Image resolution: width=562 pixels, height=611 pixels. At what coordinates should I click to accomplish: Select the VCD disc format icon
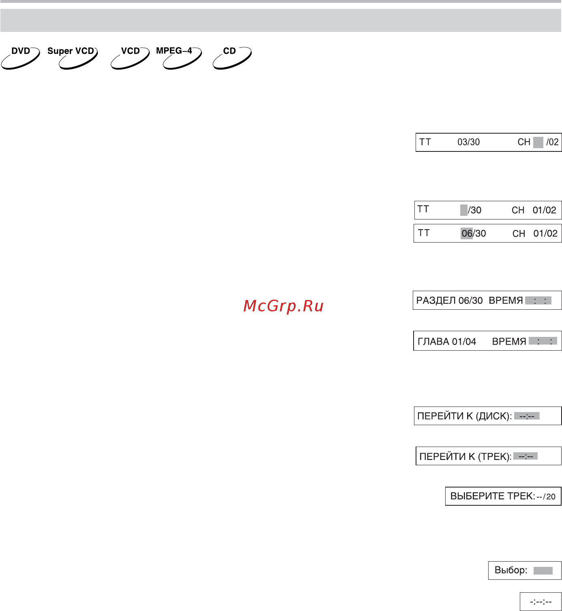(130, 58)
